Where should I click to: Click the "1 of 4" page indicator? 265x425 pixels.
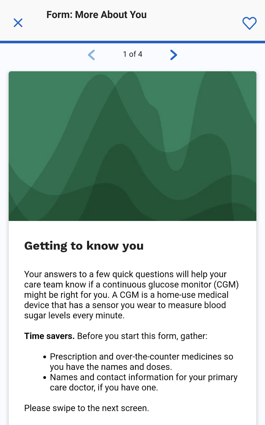pos(132,54)
